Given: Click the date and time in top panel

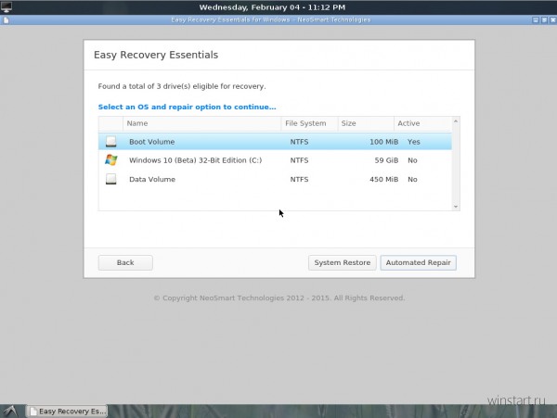Looking at the screenshot, I should [272, 7].
